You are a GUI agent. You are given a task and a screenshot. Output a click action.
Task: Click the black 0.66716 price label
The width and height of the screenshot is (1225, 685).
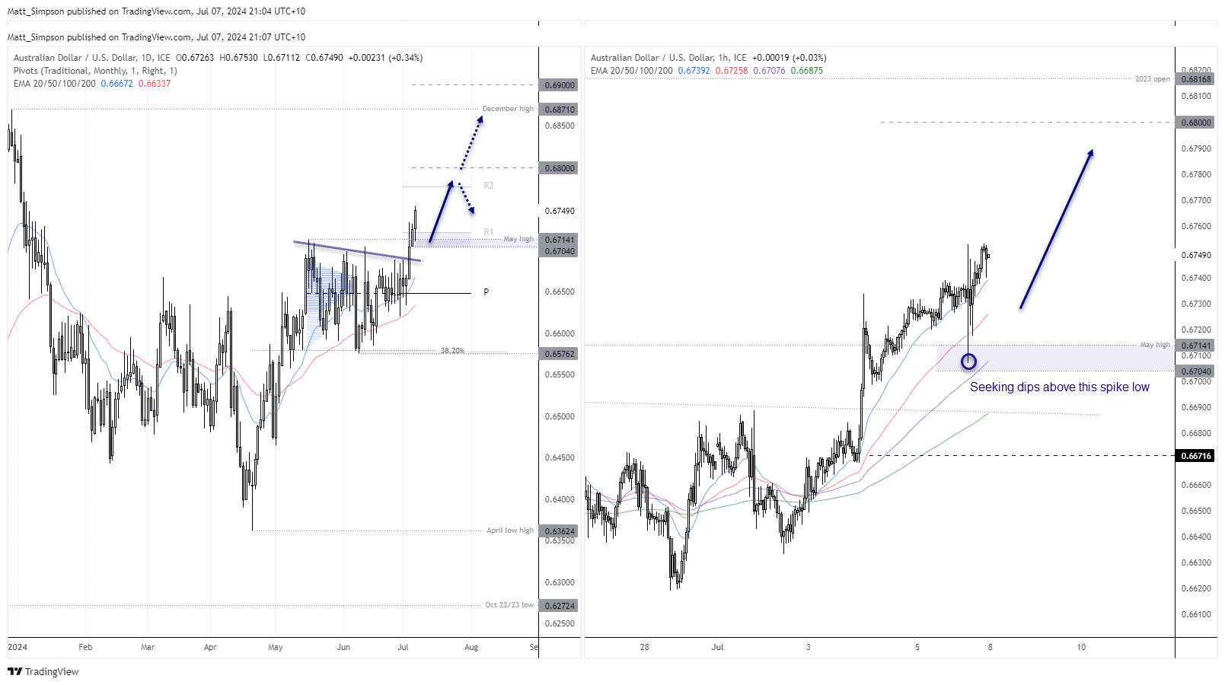tap(1196, 456)
